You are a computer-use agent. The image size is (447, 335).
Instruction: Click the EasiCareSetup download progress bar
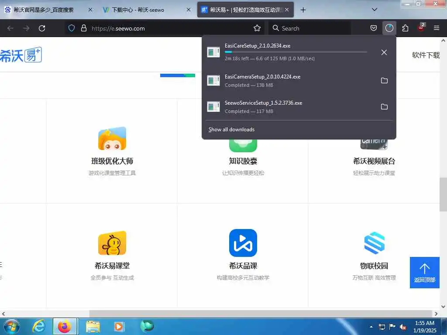point(296,52)
